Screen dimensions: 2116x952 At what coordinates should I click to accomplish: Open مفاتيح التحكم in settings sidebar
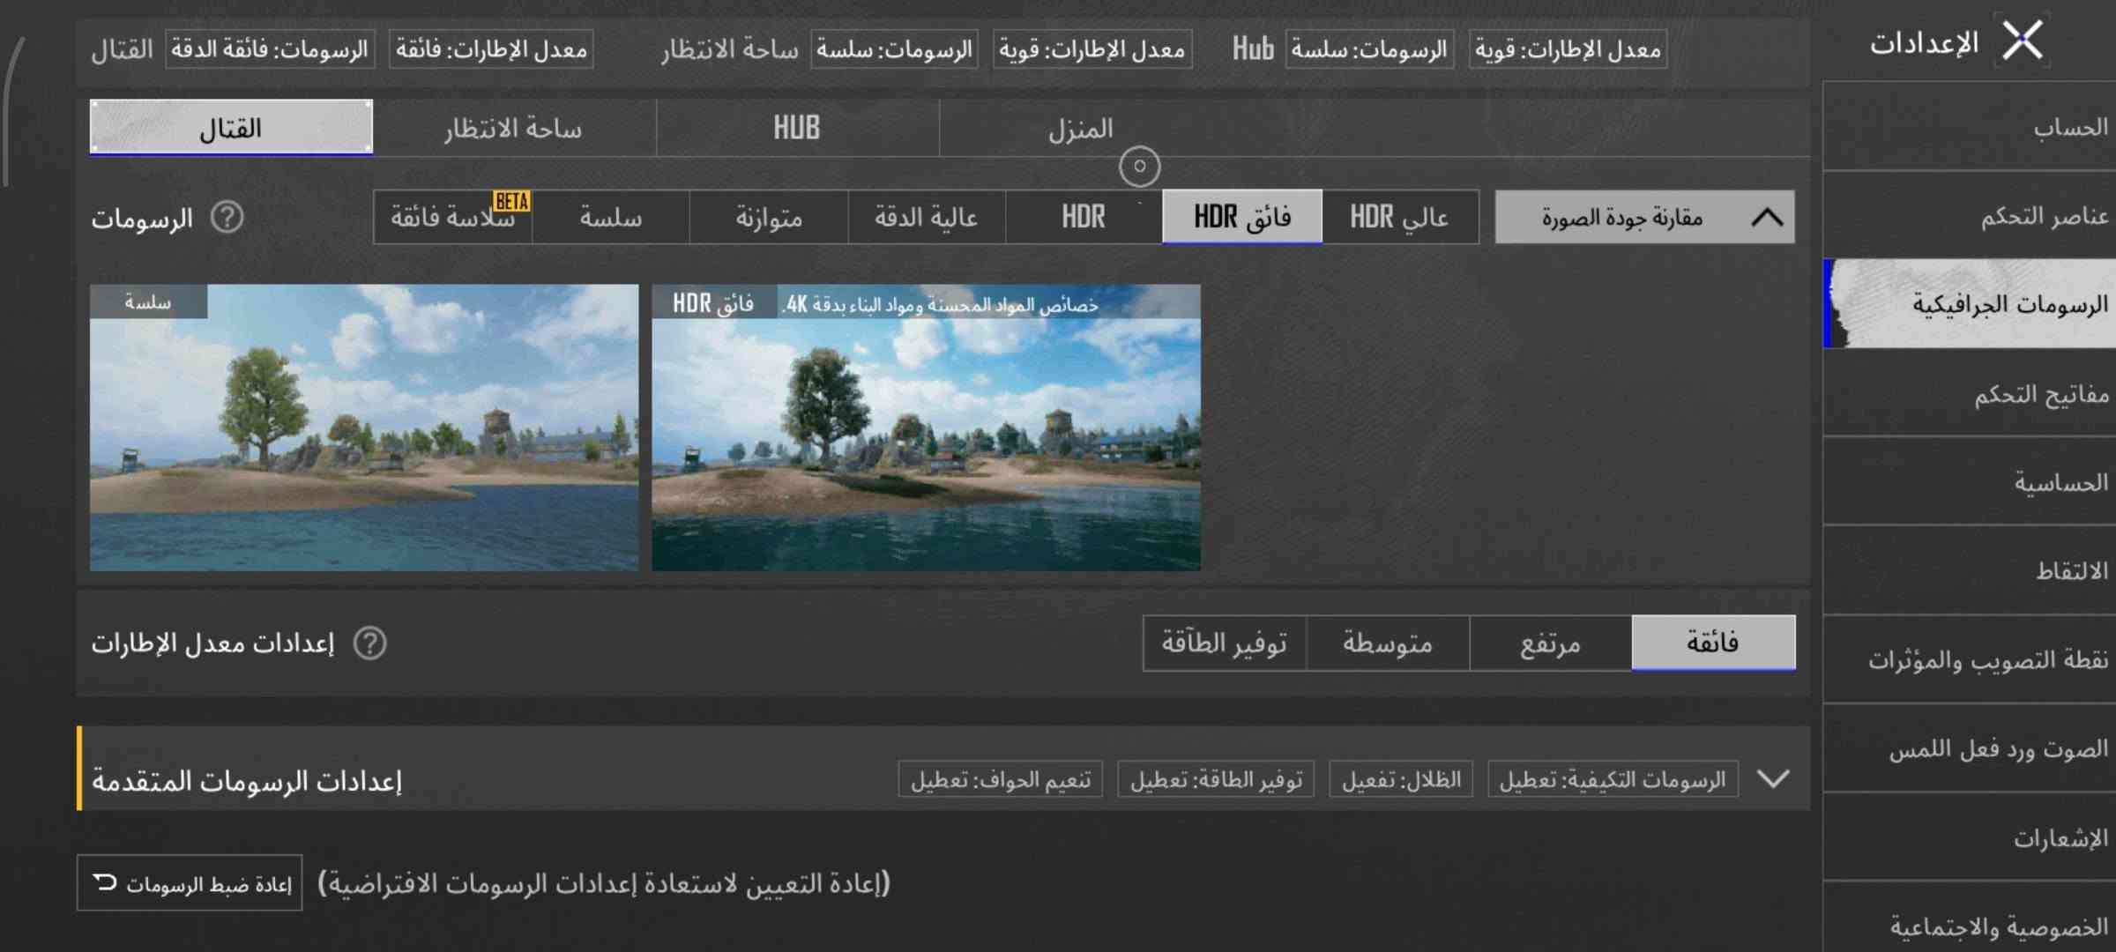coord(1970,393)
